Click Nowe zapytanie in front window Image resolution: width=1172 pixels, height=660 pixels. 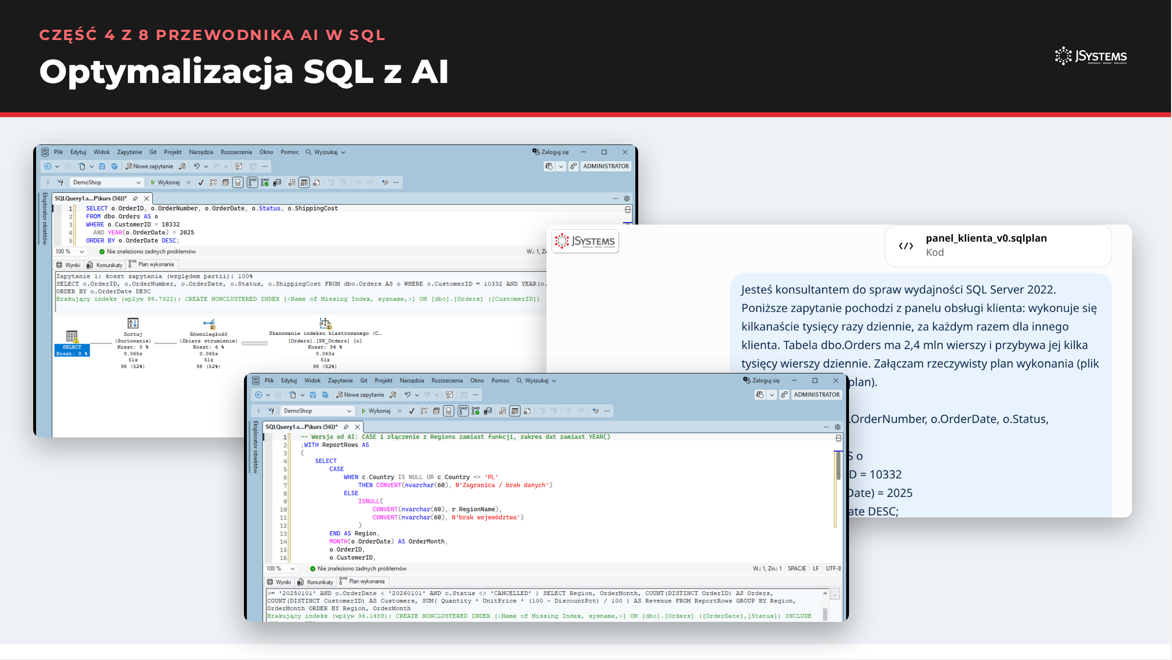[x=360, y=395]
